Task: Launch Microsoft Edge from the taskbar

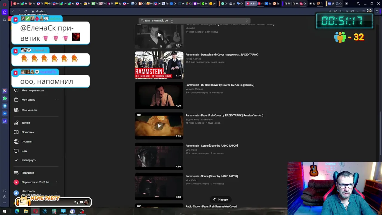Action: 17,211
